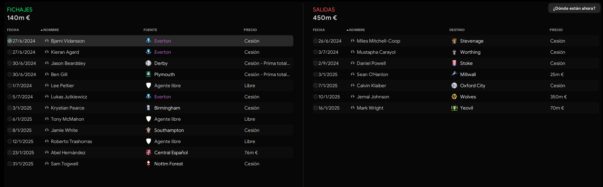Sort signings by the NOMBRE column arrow
Screen dimensions: 603x187
[x=42, y=30]
